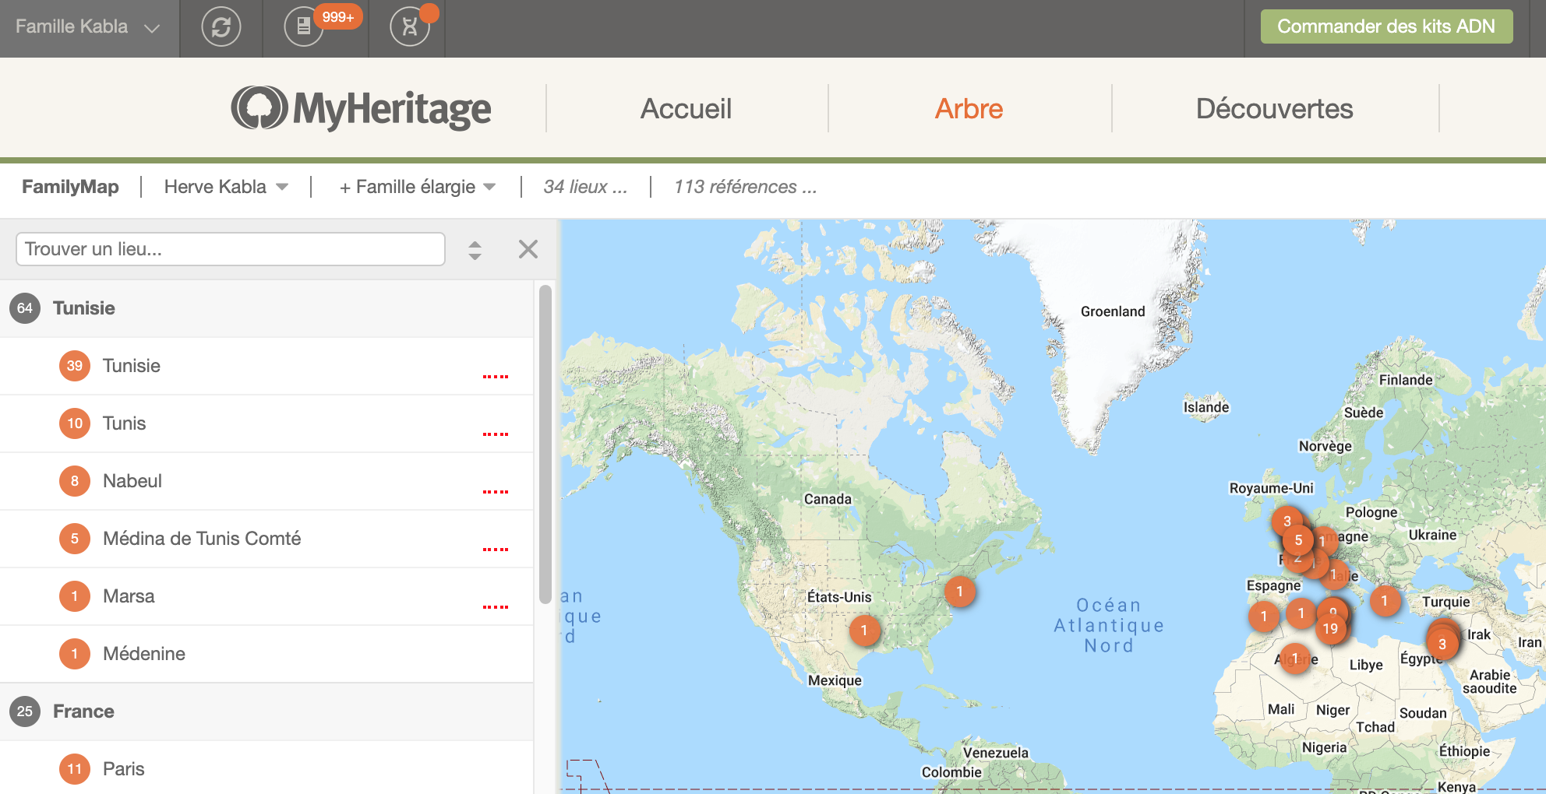The width and height of the screenshot is (1546, 794).
Task: Click the map marker 19 over Tunisia
Action: coord(1330,628)
